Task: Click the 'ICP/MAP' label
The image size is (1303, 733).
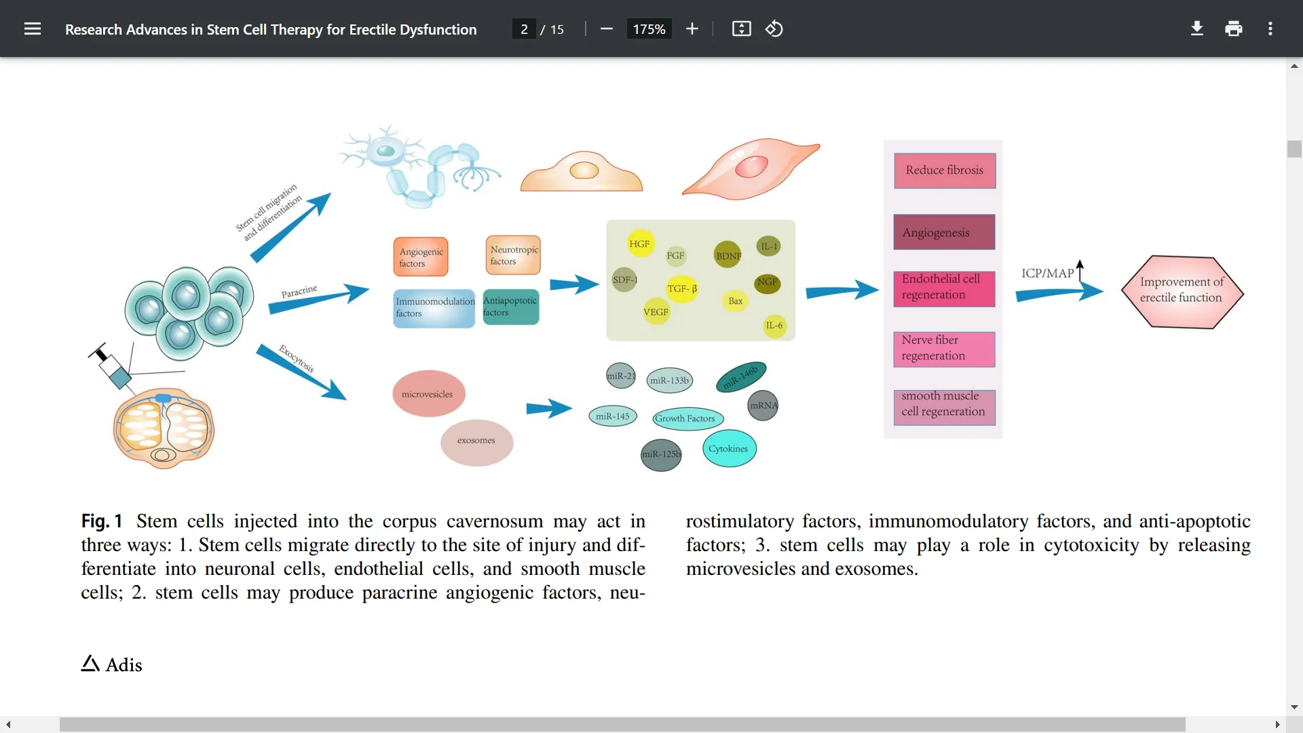Action: [1048, 273]
